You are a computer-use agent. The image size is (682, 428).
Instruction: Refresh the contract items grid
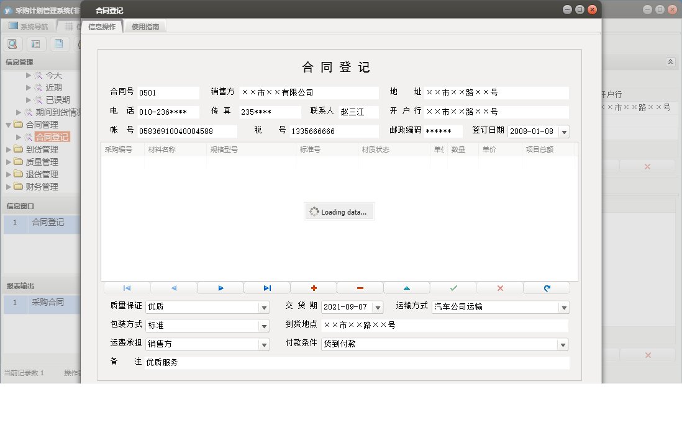click(547, 288)
